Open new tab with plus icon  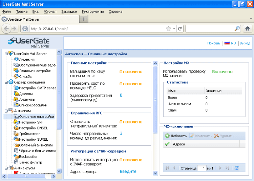point(84,19)
